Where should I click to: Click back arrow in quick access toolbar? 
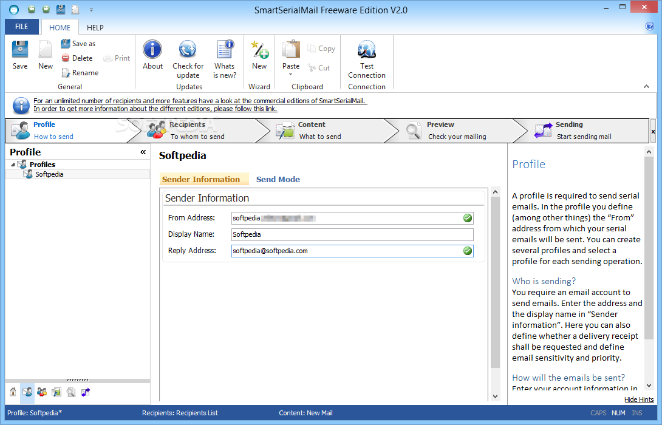point(31,9)
